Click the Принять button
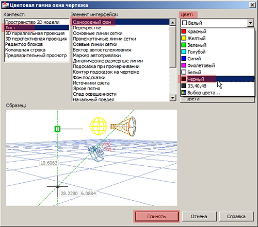The height and width of the screenshot is (227, 258). pyautogui.click(x=156, y=216)
